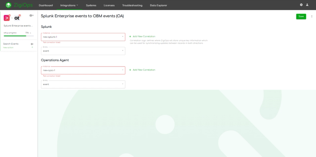Open the Splunk Instance dropdown
The height and width of the screenshot is (157, 316).
83,37
